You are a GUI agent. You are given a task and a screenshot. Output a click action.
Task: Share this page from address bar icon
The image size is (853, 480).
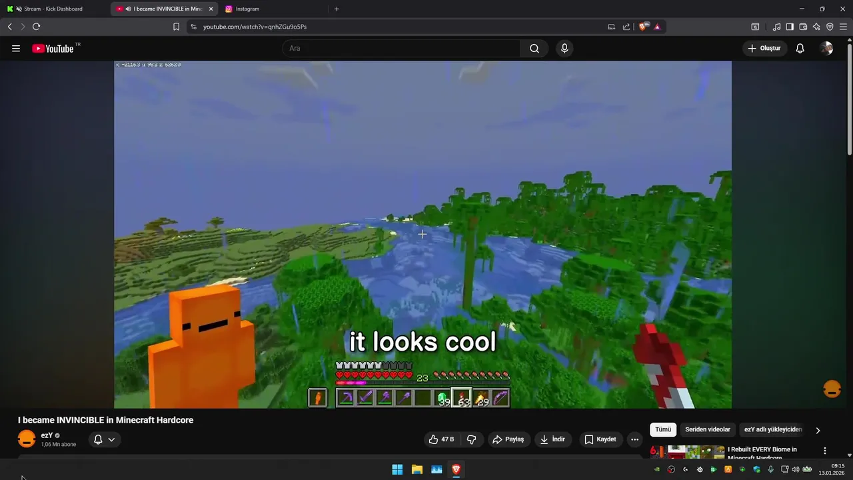(626, 27)
